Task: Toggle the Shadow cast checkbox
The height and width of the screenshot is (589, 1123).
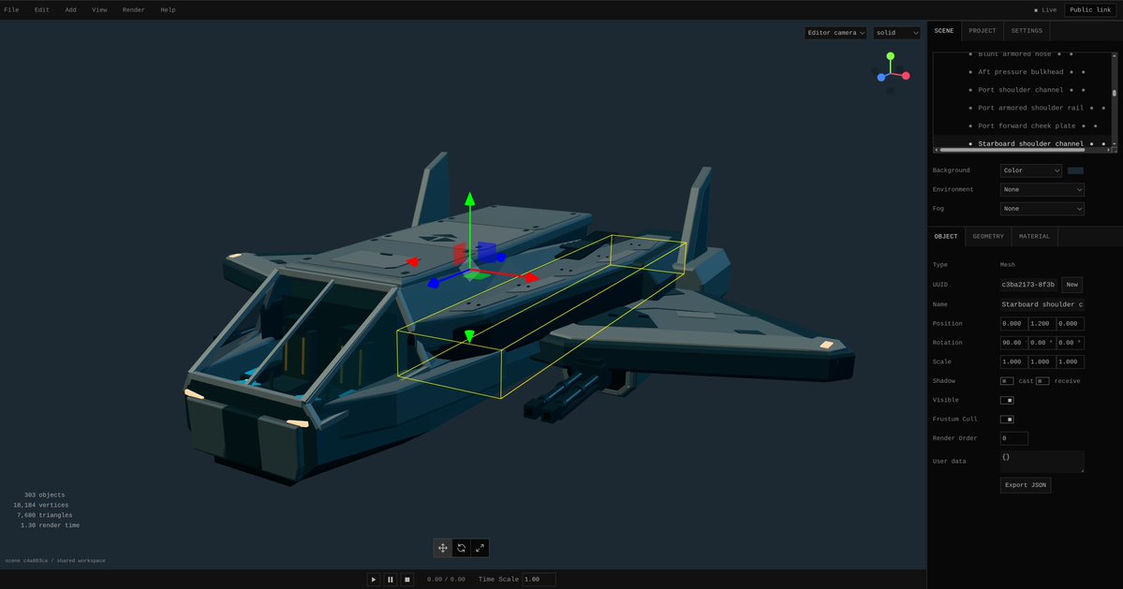Action: coord(1006,381)
